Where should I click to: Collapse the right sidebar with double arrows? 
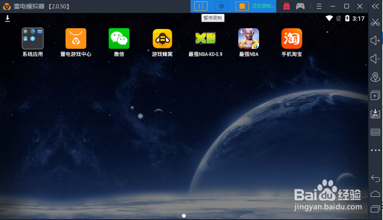[x=375, y=6]
